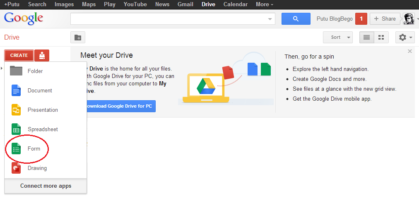Select Form from create menu
Viewport: 419px width, 198px height.
(46, 149)
